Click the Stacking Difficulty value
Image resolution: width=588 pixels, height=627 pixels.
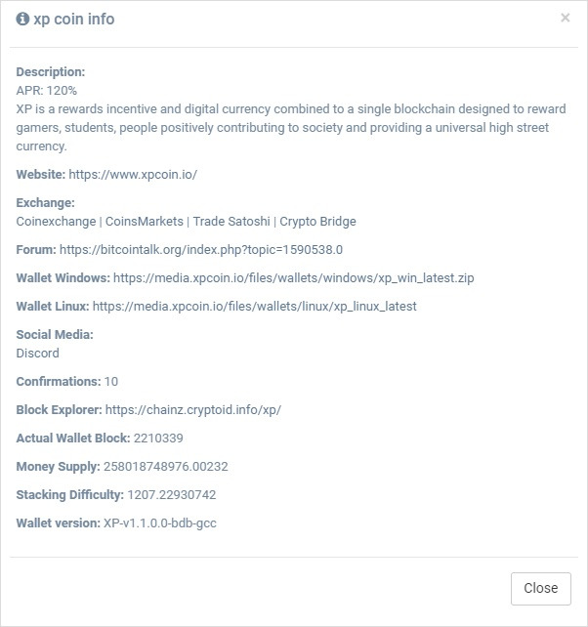(172, 495)
